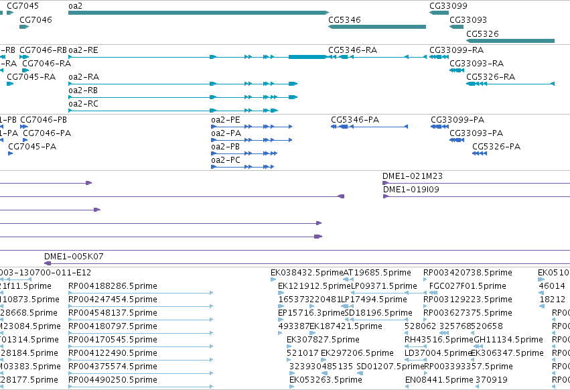The width and height of the screenshot is (570, 390).
Task: Click protein oa2-PA label
Action: point(226,133)
